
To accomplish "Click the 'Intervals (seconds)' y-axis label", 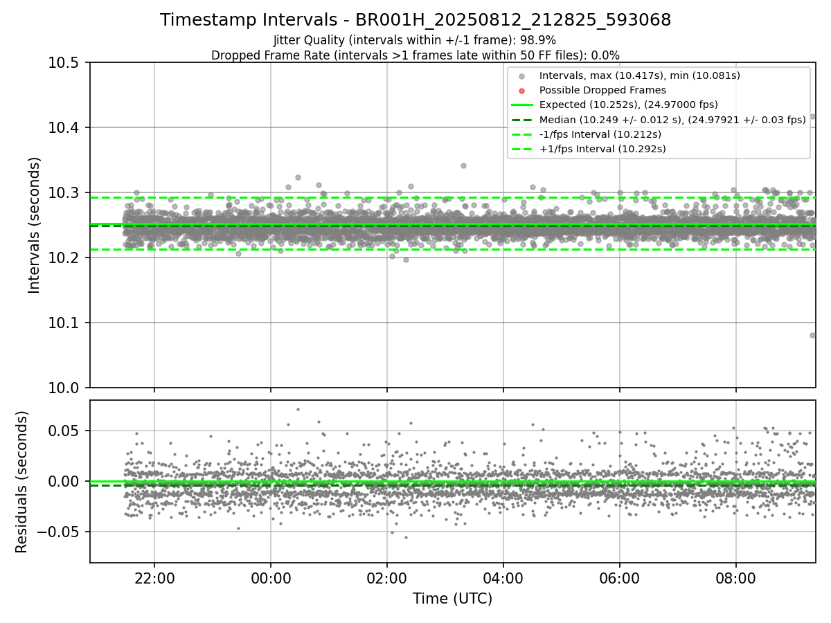I will coord(35,225).
